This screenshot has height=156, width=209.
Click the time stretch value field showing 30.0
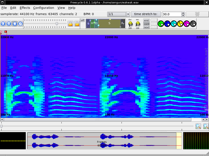[172, 14]
